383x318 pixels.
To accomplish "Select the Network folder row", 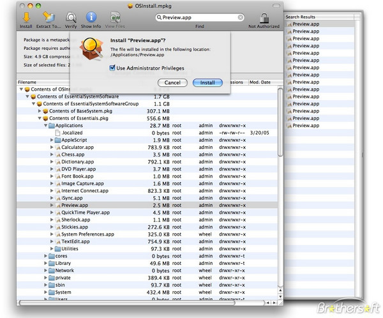I will [147, 271].
